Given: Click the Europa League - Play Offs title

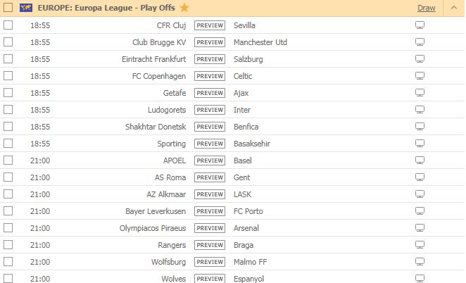Looking at the screenshot, I should tap(106, 8).
